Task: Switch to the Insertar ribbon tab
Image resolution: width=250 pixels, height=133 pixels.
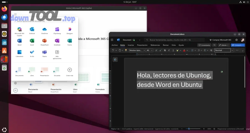Action: [131, 45]
